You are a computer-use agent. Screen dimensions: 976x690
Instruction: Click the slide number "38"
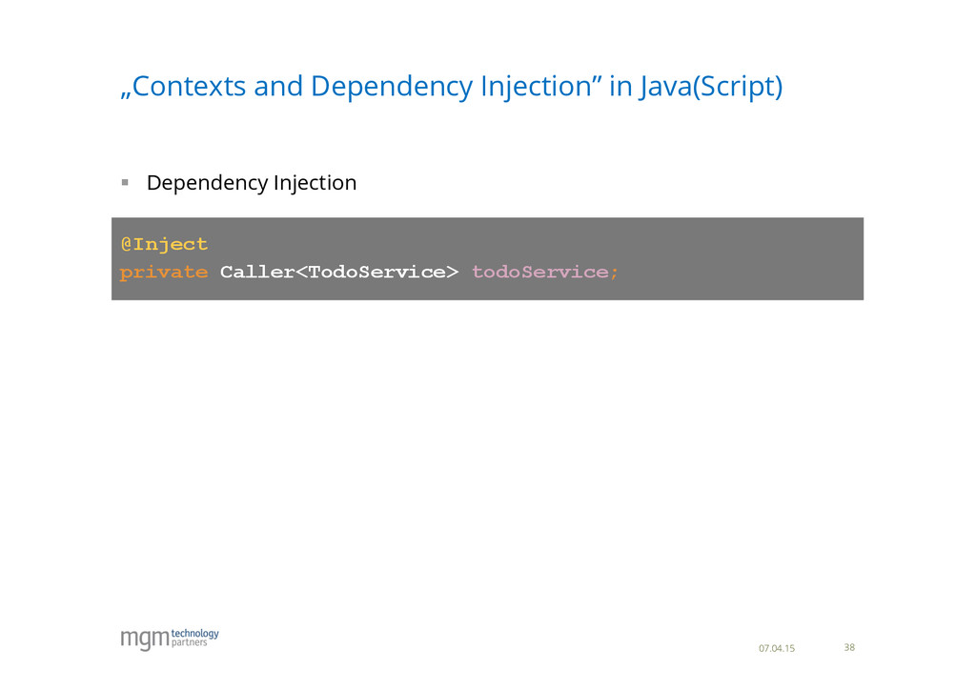click(849, 648)
